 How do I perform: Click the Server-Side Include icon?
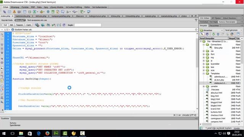click(58, 12)
